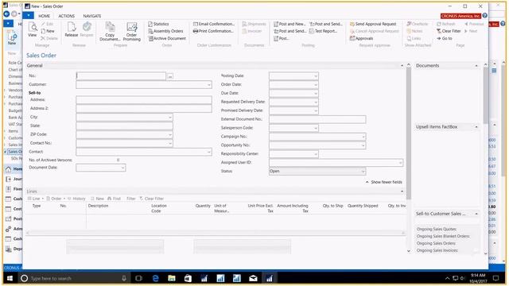The height and width of the screenshot is (286, 509).
Task: Open the Order menu in Lines
Action: [56, 199]
